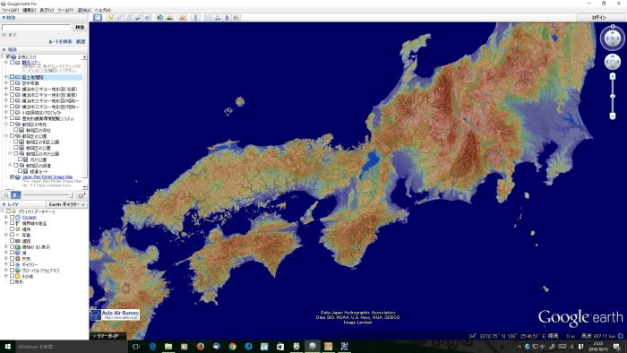Expand the グローバル アウェアネス layer node
The image size is (627, 353).
pyautogui.click(x=6, y=271)
